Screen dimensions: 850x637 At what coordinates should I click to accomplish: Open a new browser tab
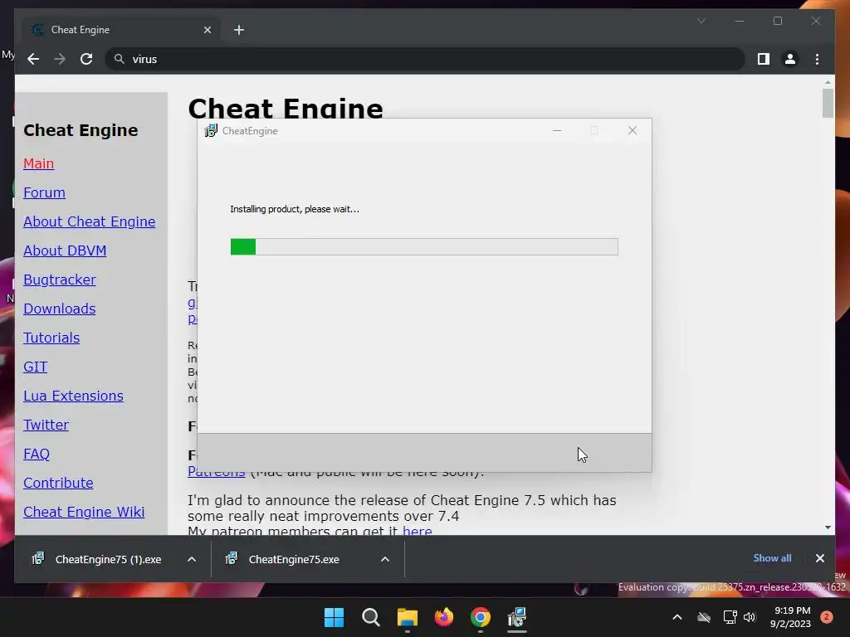click(x=239, y=30)
